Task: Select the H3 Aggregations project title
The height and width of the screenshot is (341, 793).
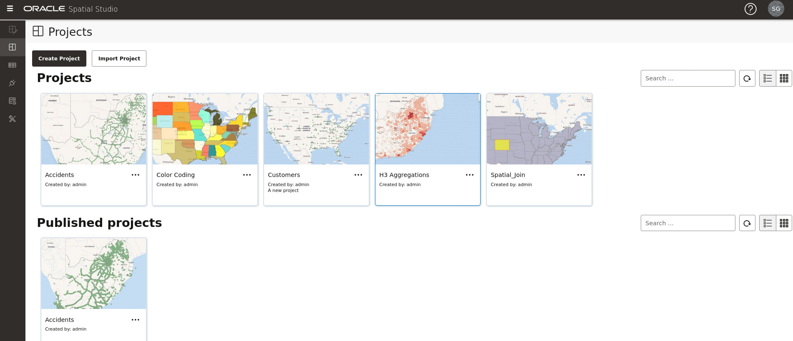Action: point(404,175)
